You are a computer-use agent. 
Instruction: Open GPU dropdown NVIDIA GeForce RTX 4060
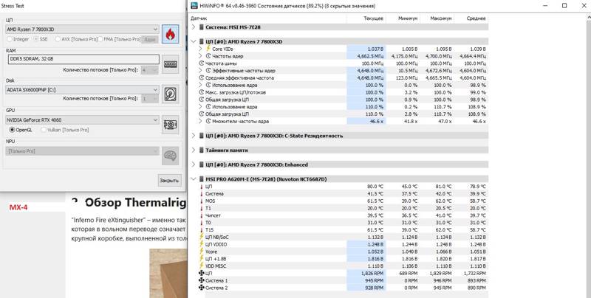[x=82, y=120]
